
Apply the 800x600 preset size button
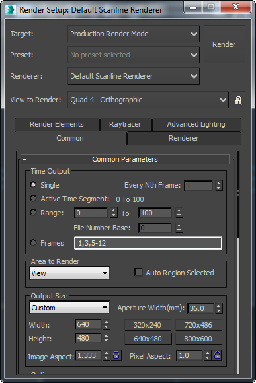point(198,339)
